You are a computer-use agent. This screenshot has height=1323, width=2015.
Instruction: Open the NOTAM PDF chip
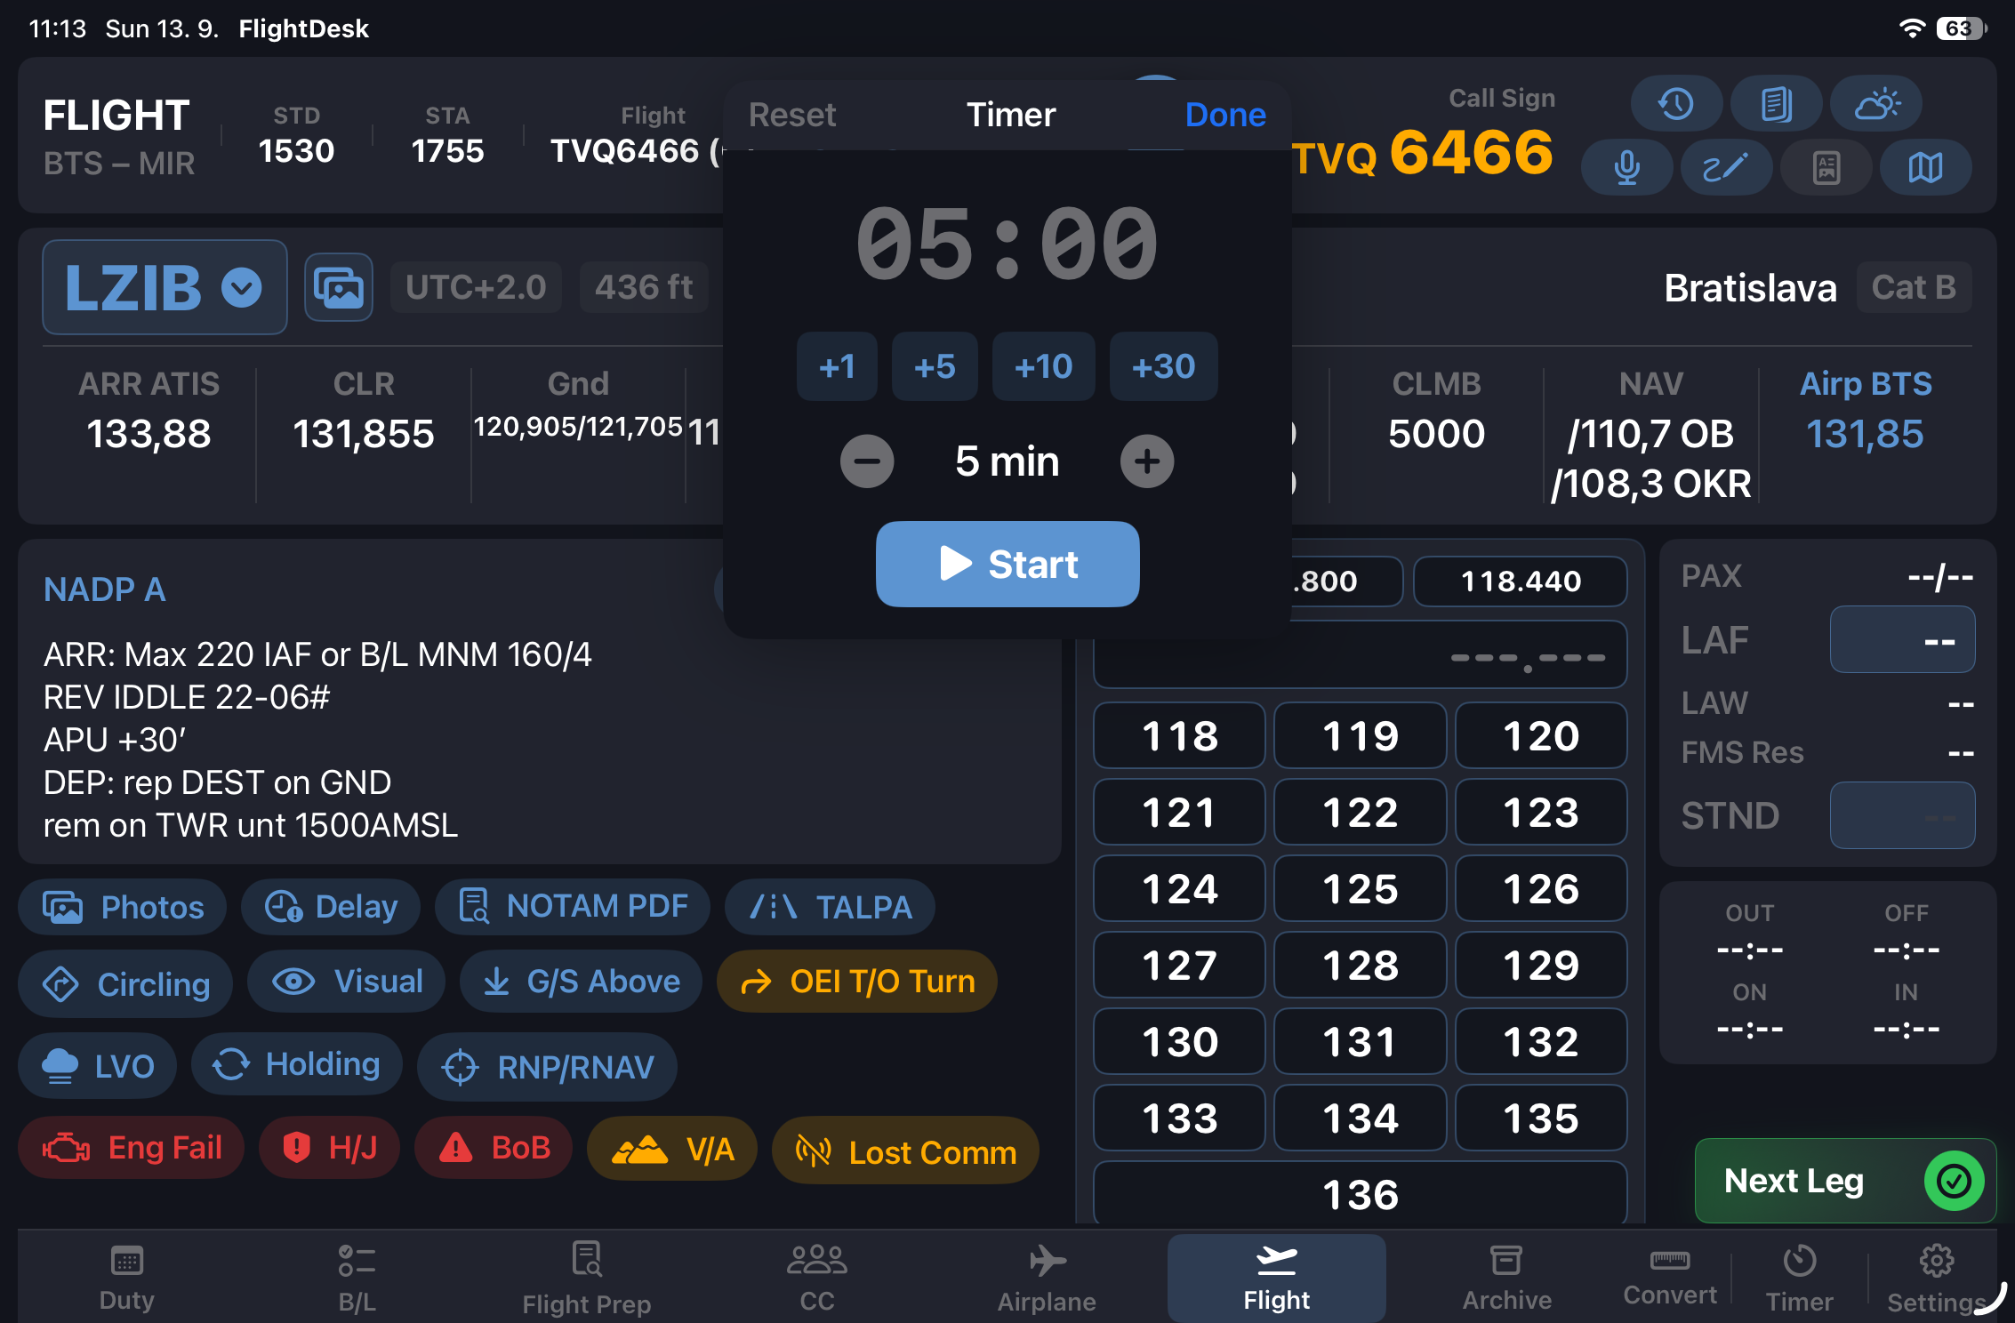[573, 907]
